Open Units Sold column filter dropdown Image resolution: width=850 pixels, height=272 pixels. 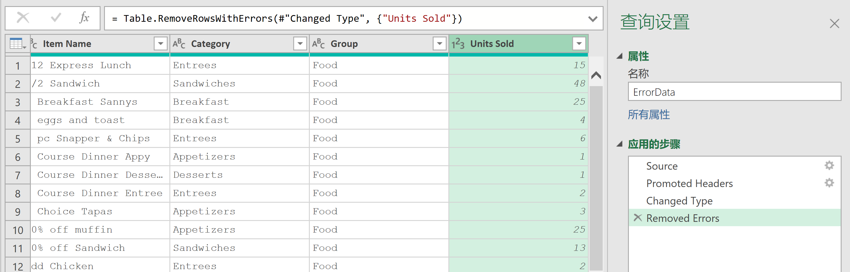pos(579,44)
